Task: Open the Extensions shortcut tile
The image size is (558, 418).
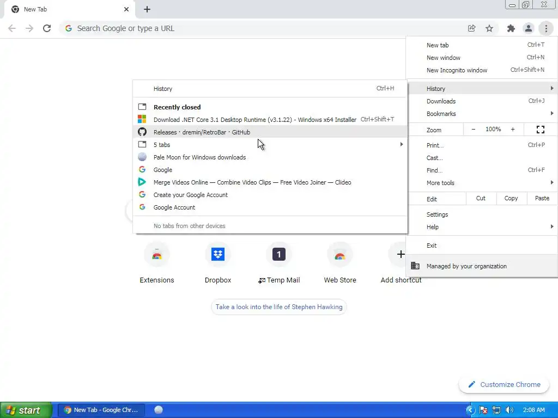Action: 156,263
